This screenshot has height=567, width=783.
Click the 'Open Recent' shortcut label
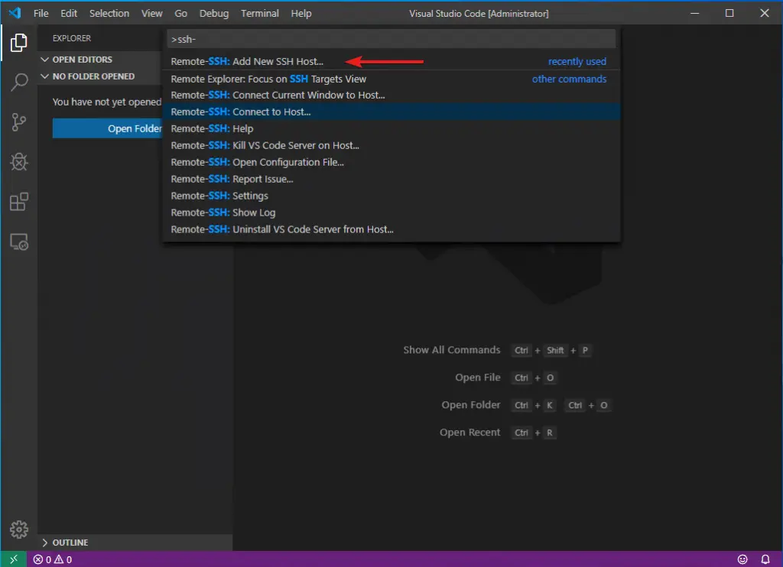click(x=469, y=433)
